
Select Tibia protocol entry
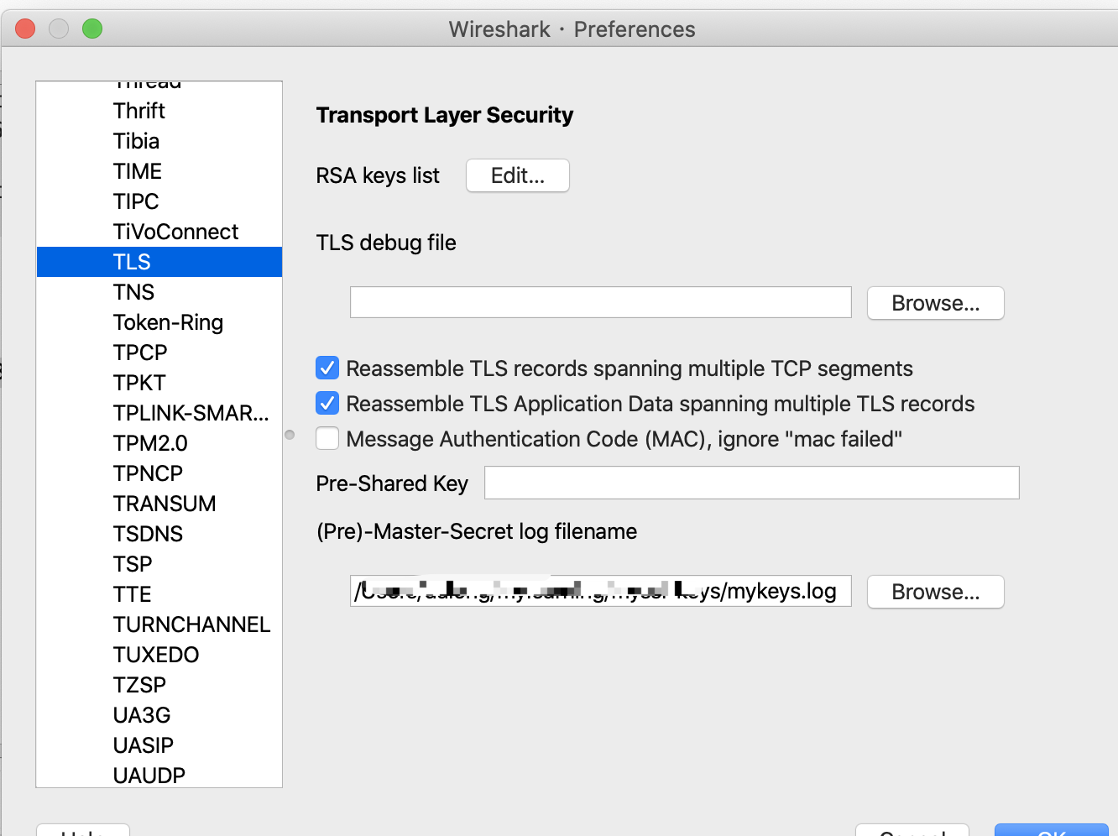159,141
